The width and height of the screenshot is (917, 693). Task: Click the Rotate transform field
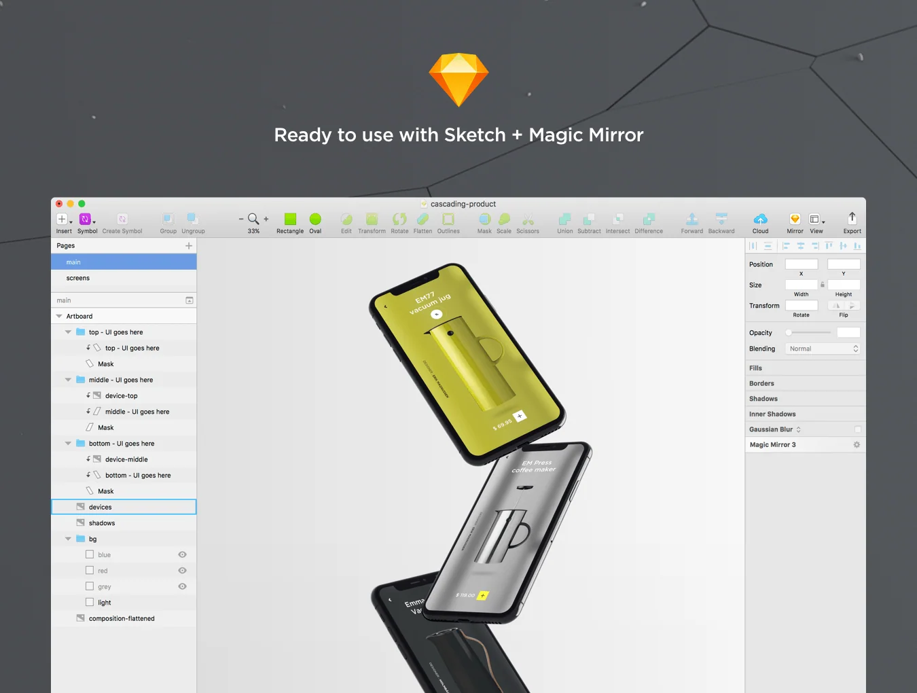pyautogui.click(x=802, y=306)
